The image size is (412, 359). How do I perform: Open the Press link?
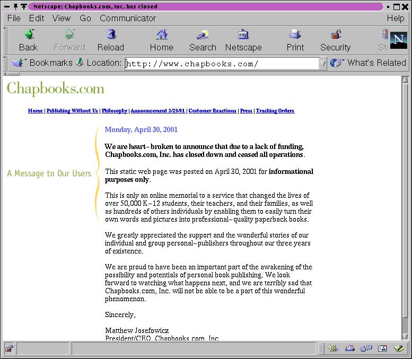[246, 111]
